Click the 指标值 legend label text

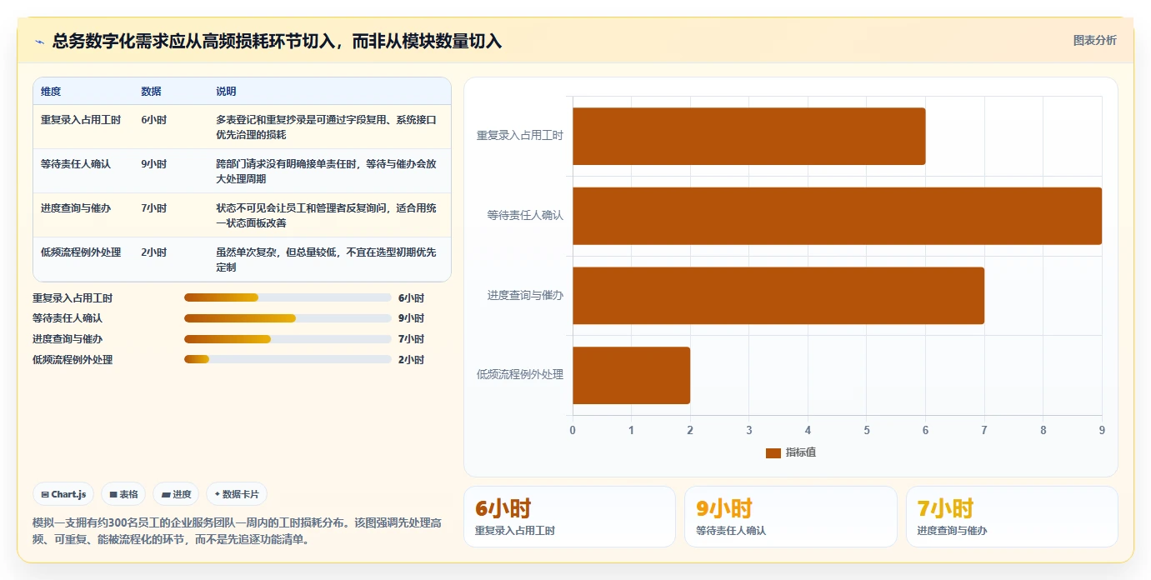click(801, 452)
